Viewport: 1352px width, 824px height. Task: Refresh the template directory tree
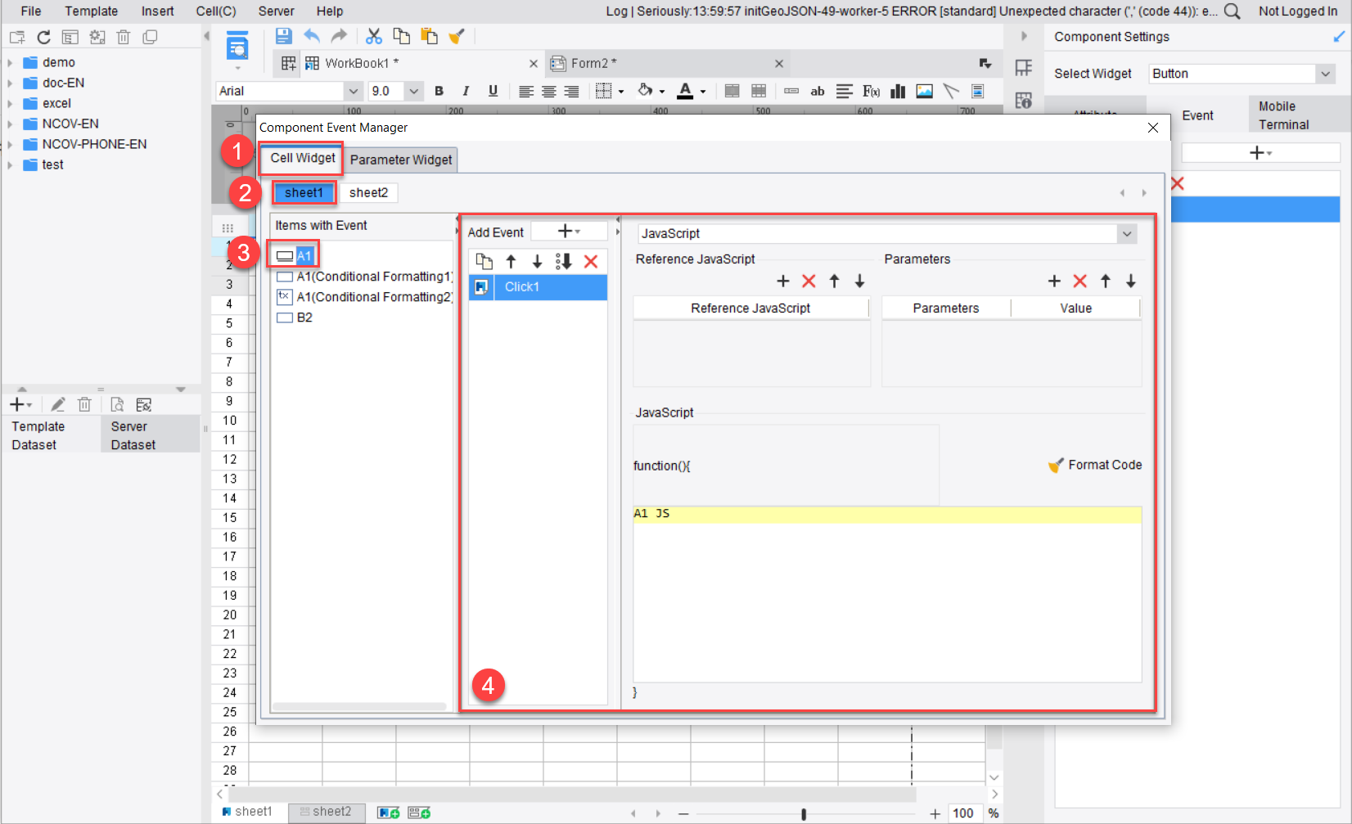44,37
